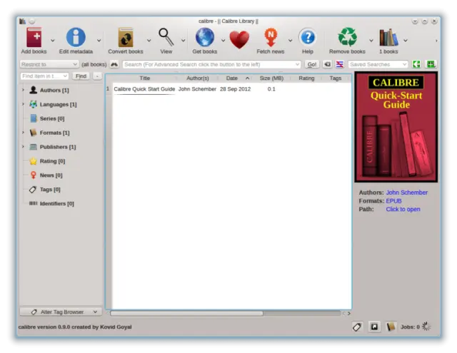
Task: Open the Restrict to dropdown
Action: pyautogui.click(x=49, y=64)
